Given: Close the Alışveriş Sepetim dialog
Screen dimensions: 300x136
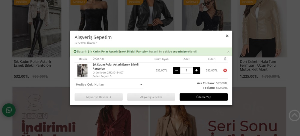Looking at the screenshot, I should pyautogui.click(x=227, y=36).
